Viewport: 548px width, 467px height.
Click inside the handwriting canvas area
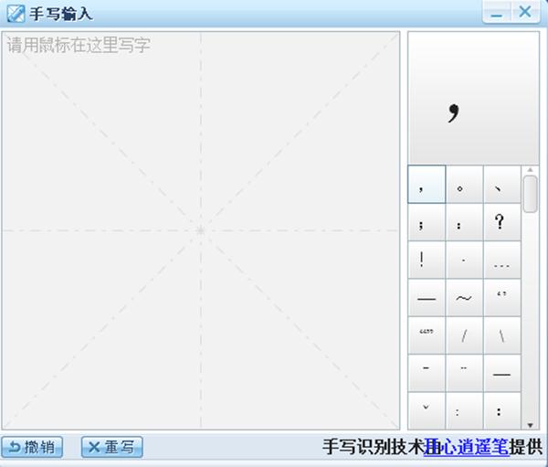(x=201, y=230)
